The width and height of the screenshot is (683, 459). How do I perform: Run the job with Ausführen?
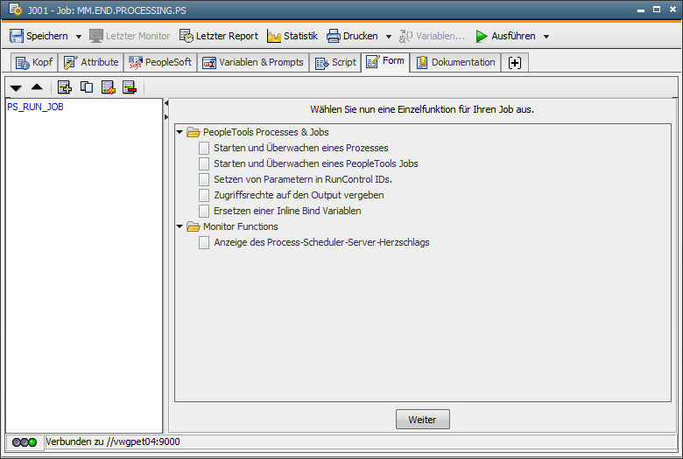tap(505, 36)
